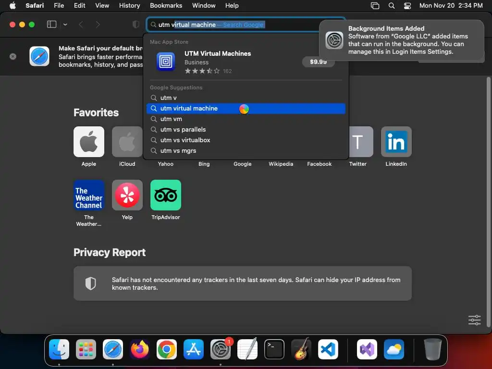The height and width of the screenshot is (369, 492).
Task: Open the Bookmarks menu
Action: pyautogui.click(x=166, y=5)
